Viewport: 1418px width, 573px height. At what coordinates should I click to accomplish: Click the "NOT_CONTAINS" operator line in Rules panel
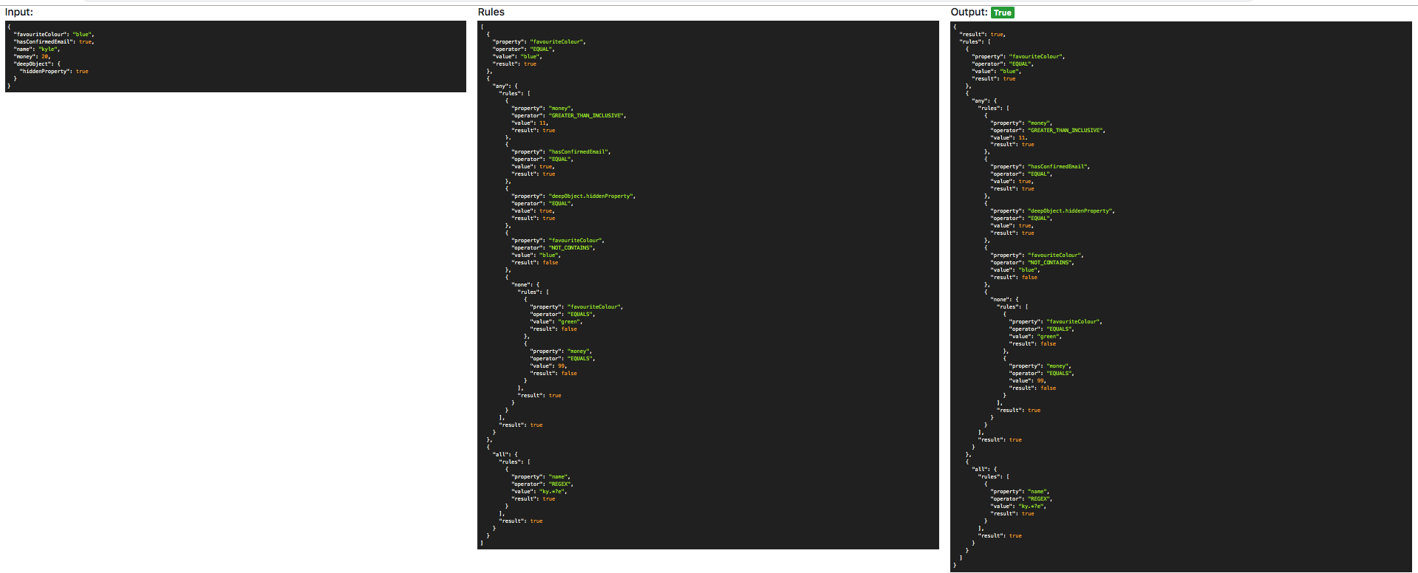pyautogui.click(x=553, y=248)
